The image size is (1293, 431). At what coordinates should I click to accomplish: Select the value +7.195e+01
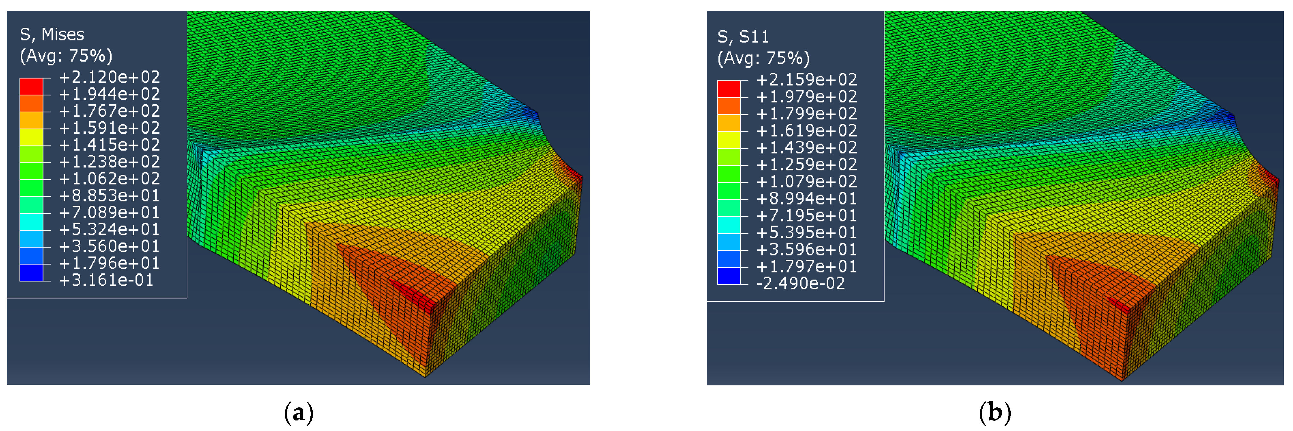point(806,216)
